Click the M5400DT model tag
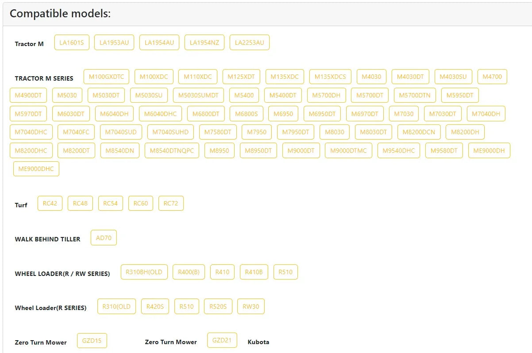This screenshot has width=532, height=353. [283, 95]
